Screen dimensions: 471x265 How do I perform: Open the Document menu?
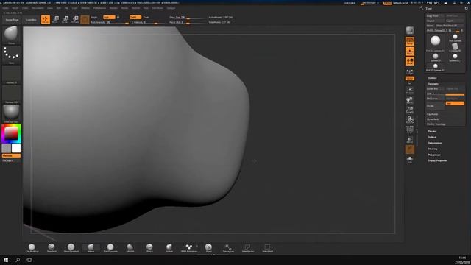tap(38, 8)
